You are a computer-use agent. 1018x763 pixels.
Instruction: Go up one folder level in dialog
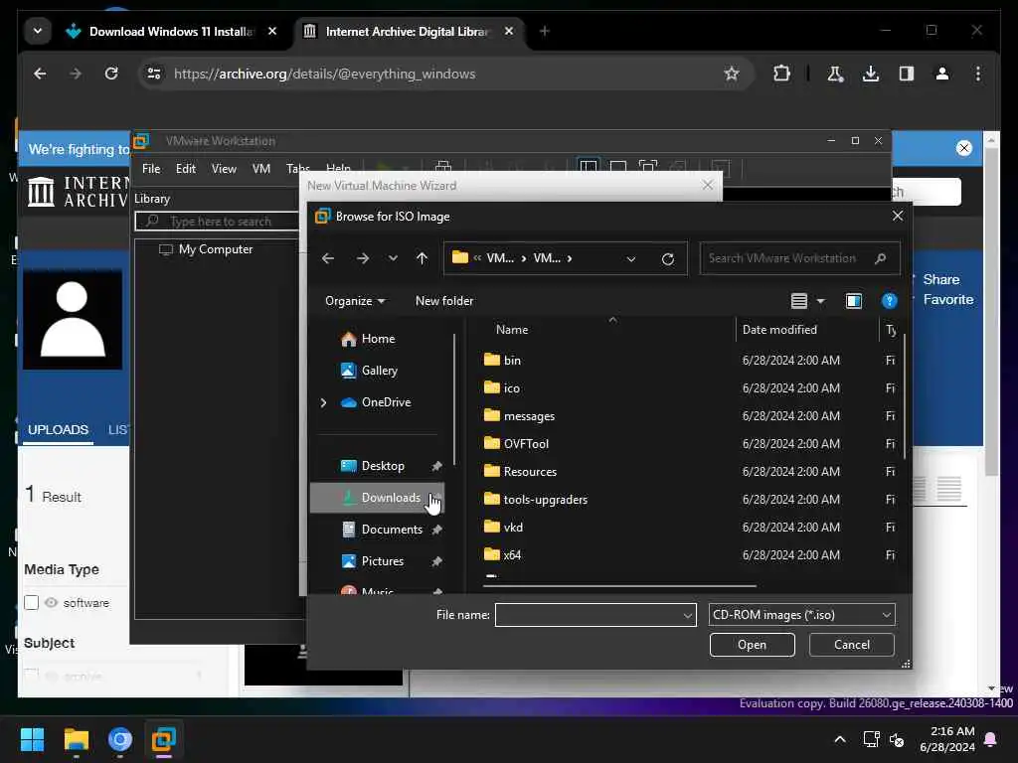(422, 258)
